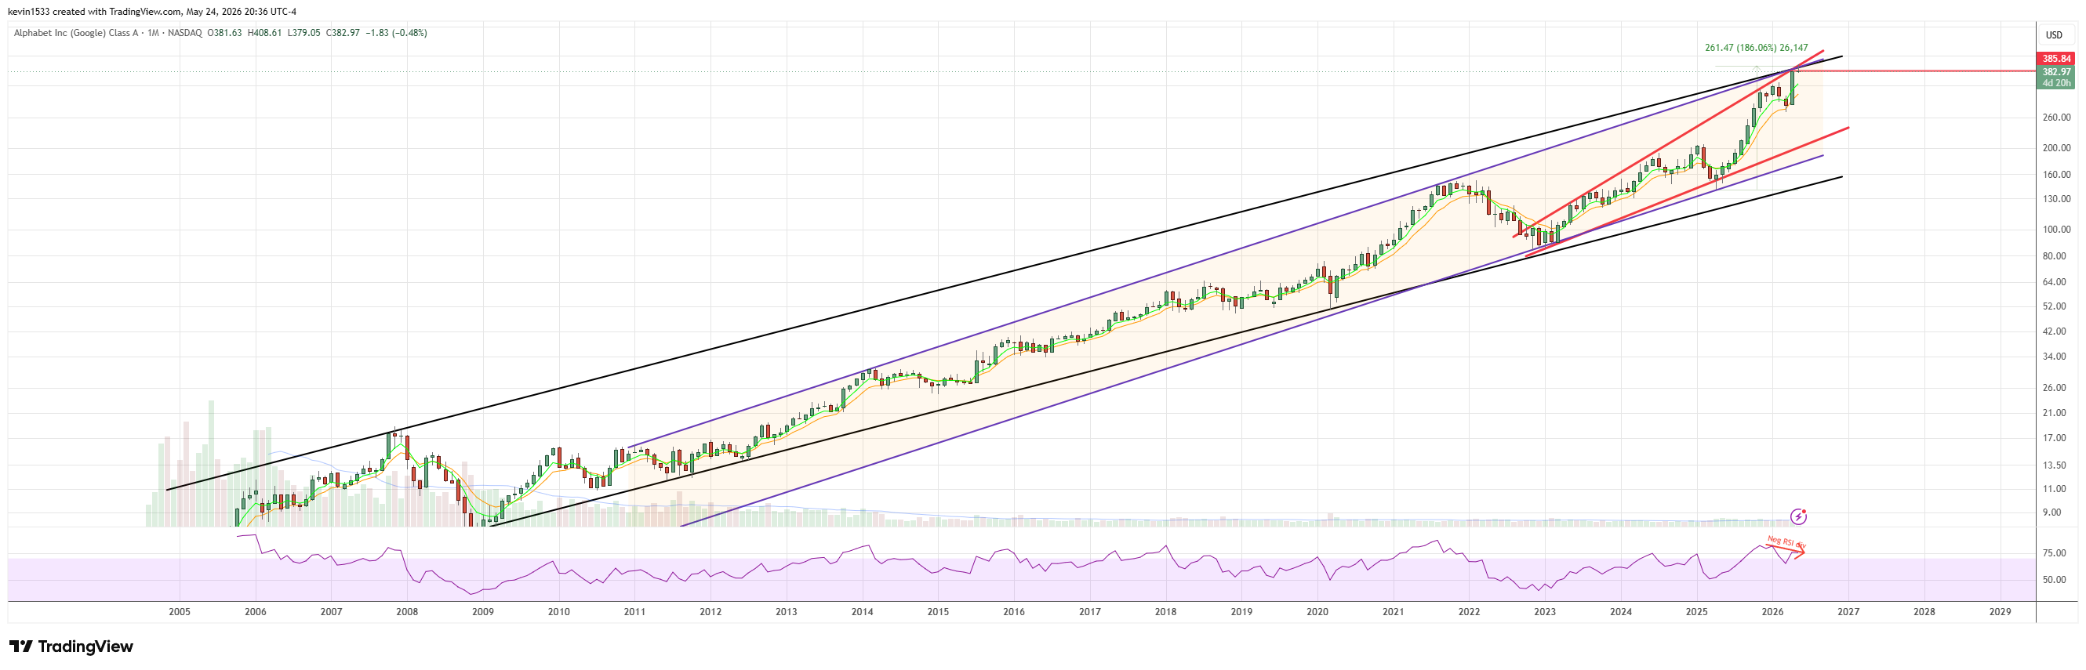Select the 2026 label on time axis
Screen dimensions: 2086x670
point(1772,612)
